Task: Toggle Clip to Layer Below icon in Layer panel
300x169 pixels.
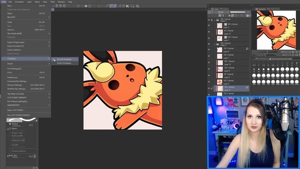Action: 220,15
